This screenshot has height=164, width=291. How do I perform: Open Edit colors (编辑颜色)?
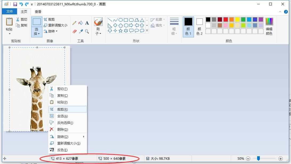pyautogui.click(x=269, y=26)
